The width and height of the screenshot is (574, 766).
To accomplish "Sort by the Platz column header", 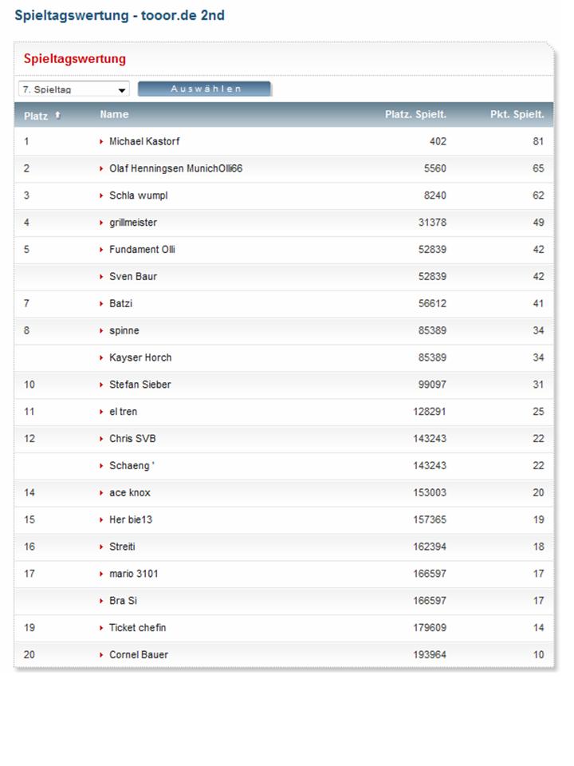I will (36, 116).
